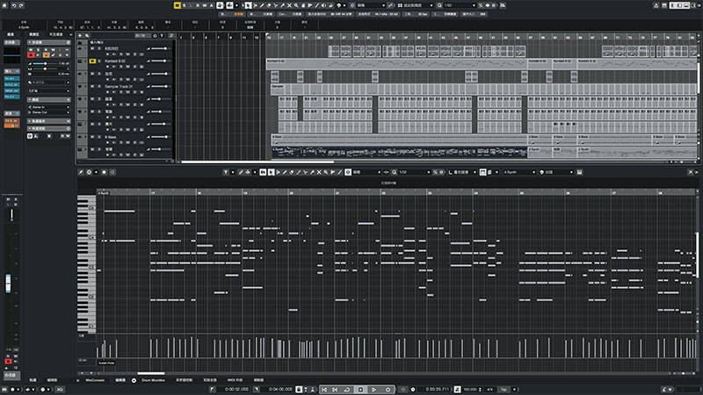
Task: Open the 4.Synth part selection dropdown
Action: 519,172
